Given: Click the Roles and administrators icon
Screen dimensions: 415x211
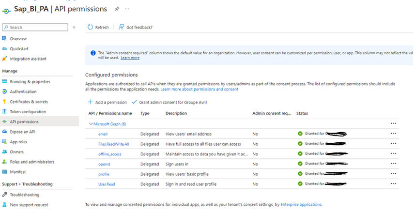Looking at the screenshot, I should pos(4,162).
